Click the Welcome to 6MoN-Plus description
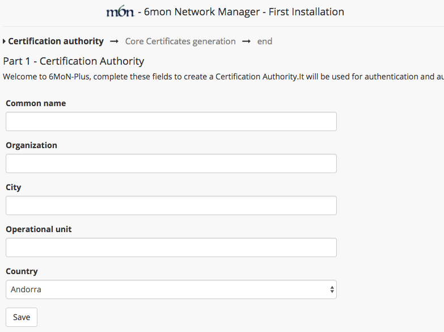This screenshot has height=332, width=444. coord(223,77)
